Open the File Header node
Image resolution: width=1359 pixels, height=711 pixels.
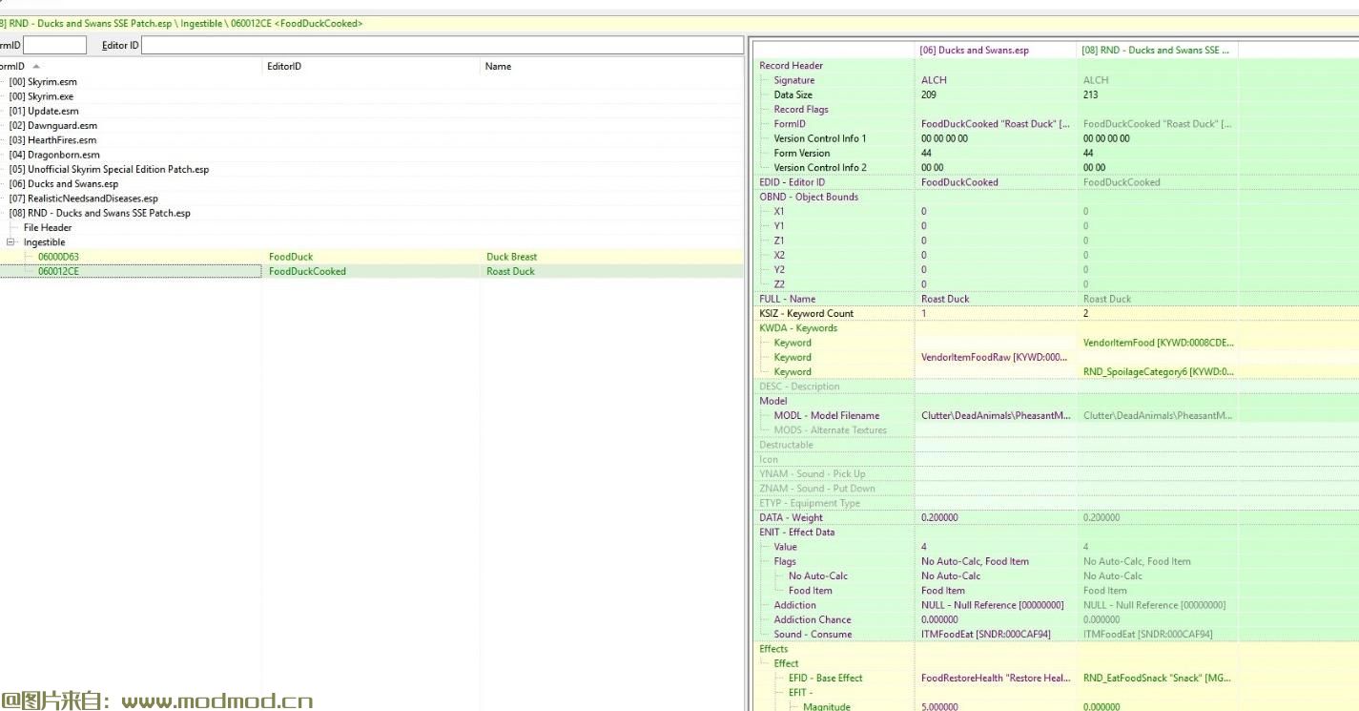(48, 227)
